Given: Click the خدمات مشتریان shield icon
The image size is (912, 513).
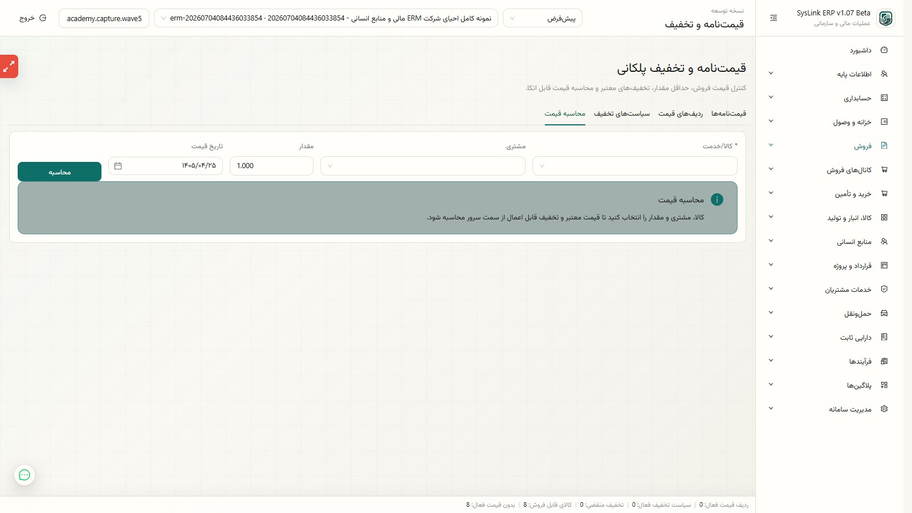Looking at the screenshot, I should tap(884, 290).
